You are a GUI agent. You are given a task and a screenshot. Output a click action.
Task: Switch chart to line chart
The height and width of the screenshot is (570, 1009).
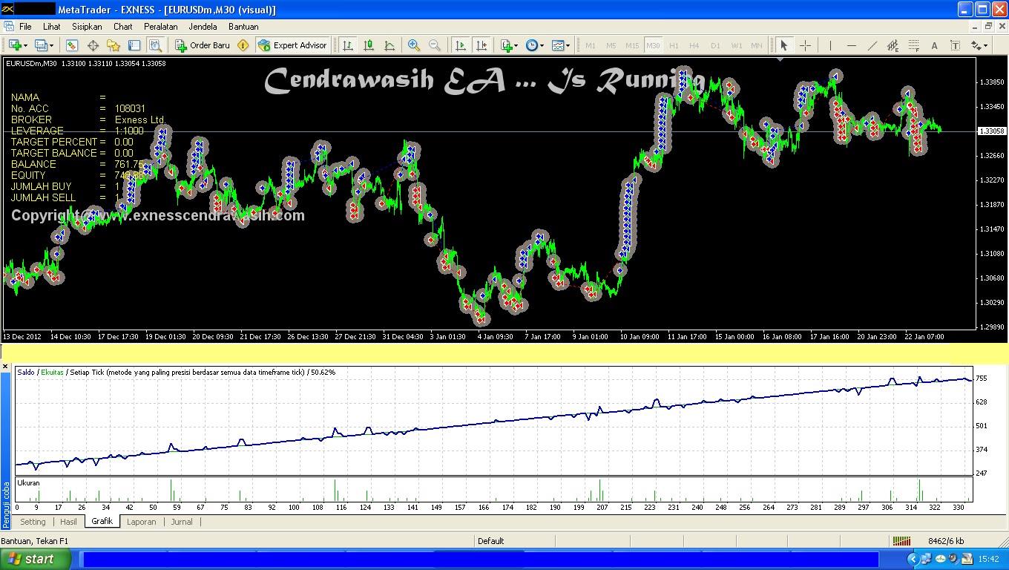click(390, 45)
